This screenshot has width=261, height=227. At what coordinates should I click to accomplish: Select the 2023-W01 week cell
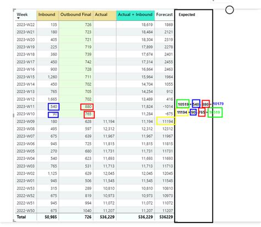25,181
